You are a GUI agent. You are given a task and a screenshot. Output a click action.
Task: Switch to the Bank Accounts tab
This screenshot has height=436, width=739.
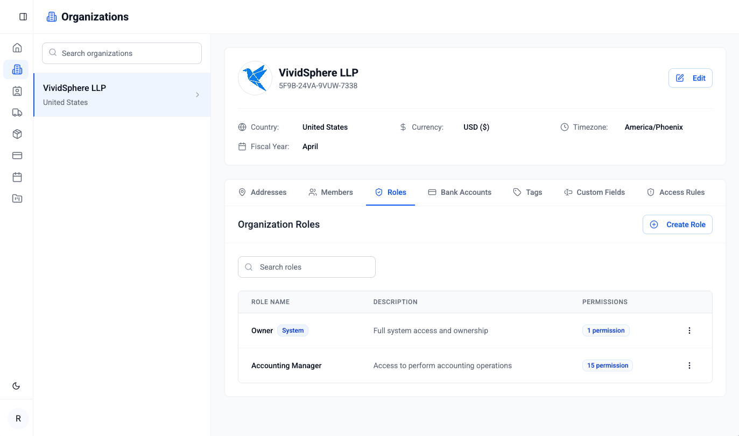(x=460, y=192)
